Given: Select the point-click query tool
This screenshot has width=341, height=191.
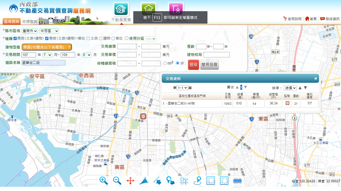Looking at the screenshot, I should (x=170, y=181).
